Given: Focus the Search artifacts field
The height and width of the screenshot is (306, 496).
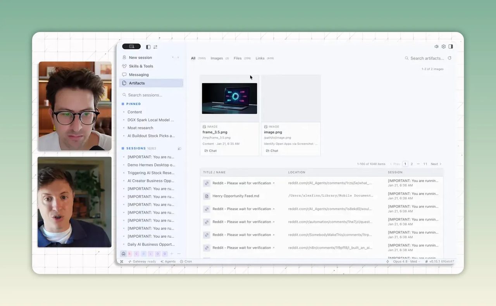Looking at the screenshot, I should point(424,58).
